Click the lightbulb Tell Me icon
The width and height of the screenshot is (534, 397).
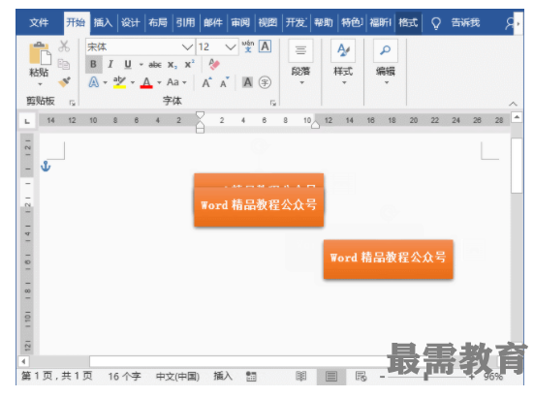(436, 23)
